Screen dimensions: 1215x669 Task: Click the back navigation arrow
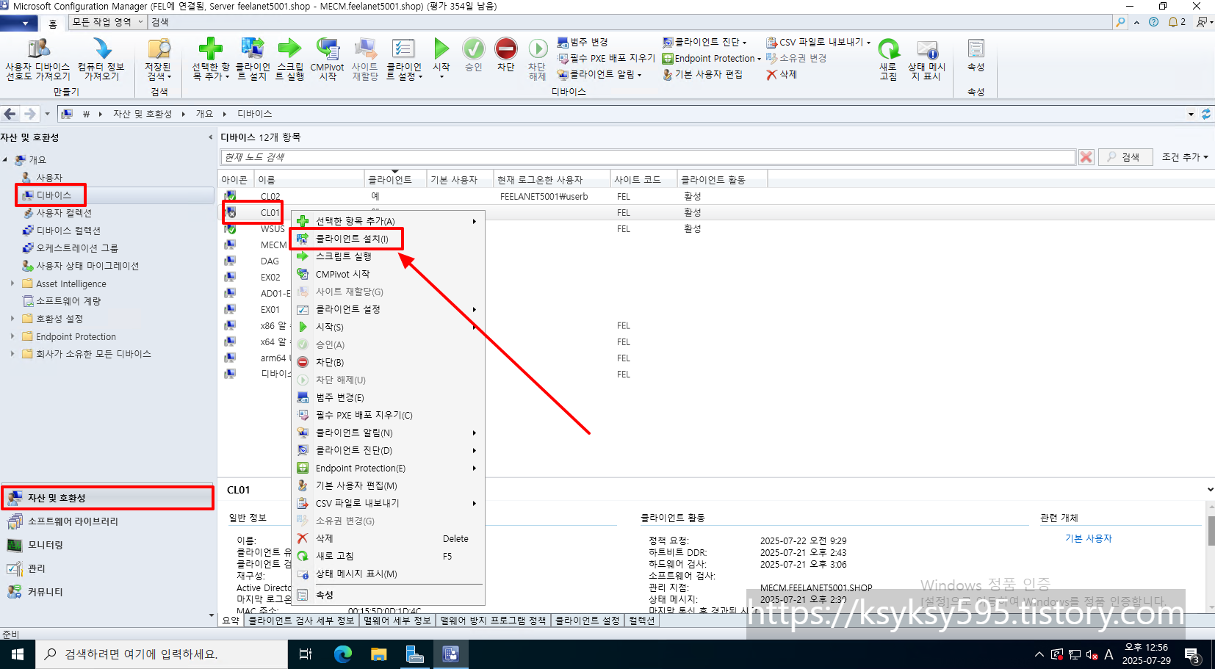[10, 114]
